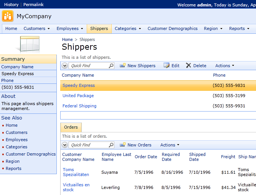This screenshot has height=195, width=256.
Task: Open the Victuailles en stock customer link
Action: click(76, 187)
